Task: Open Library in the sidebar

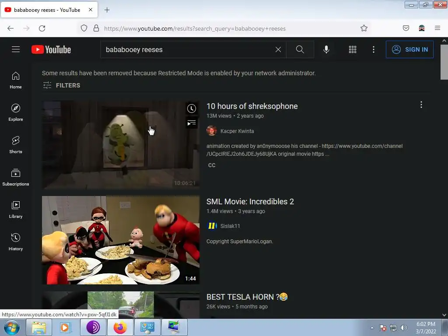Action: (x=16, y=210)
